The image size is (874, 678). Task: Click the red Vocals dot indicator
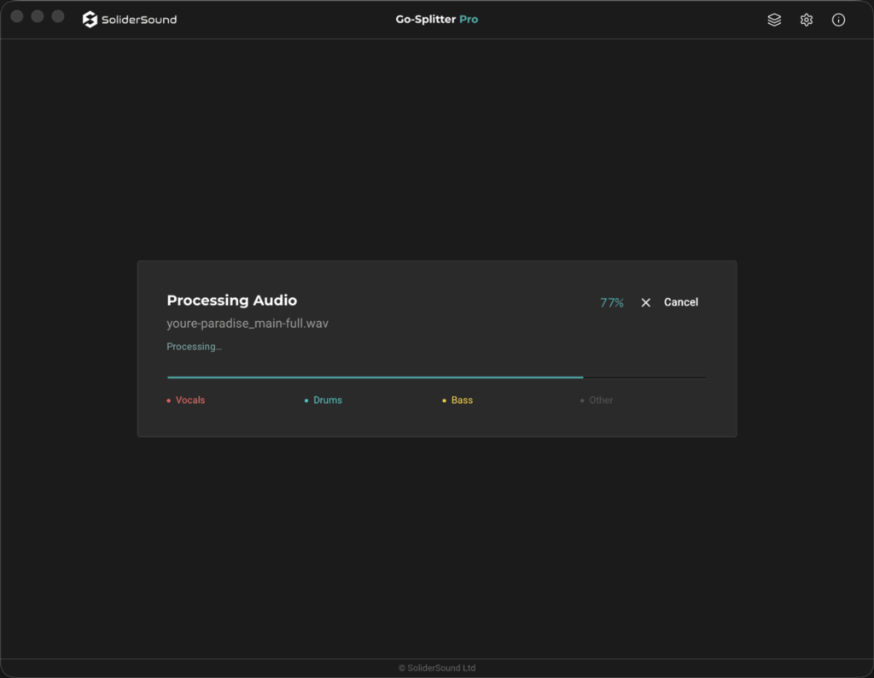tap(169, 400)
